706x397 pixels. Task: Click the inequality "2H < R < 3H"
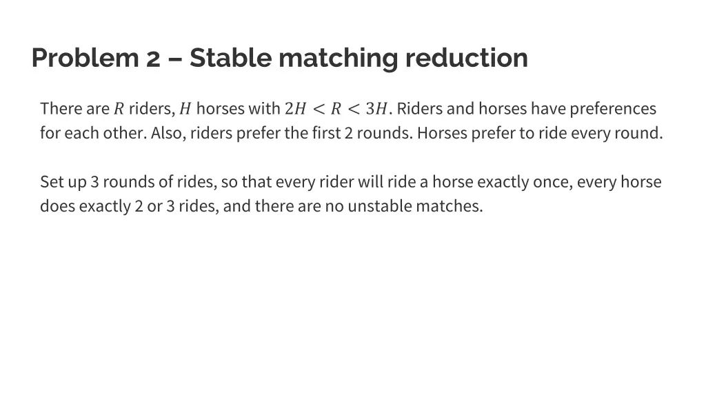(x=337, y=109)
